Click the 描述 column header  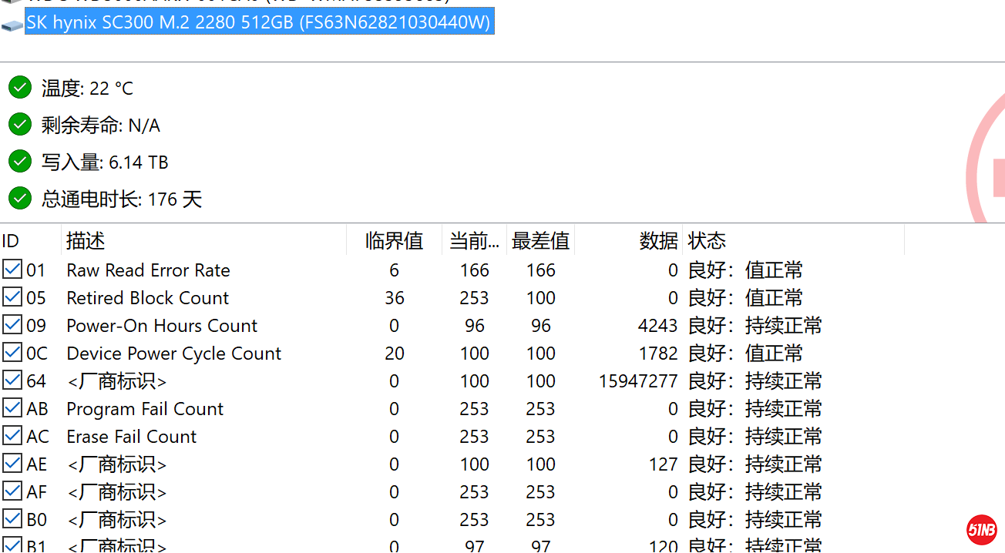(x=86, y=240)
